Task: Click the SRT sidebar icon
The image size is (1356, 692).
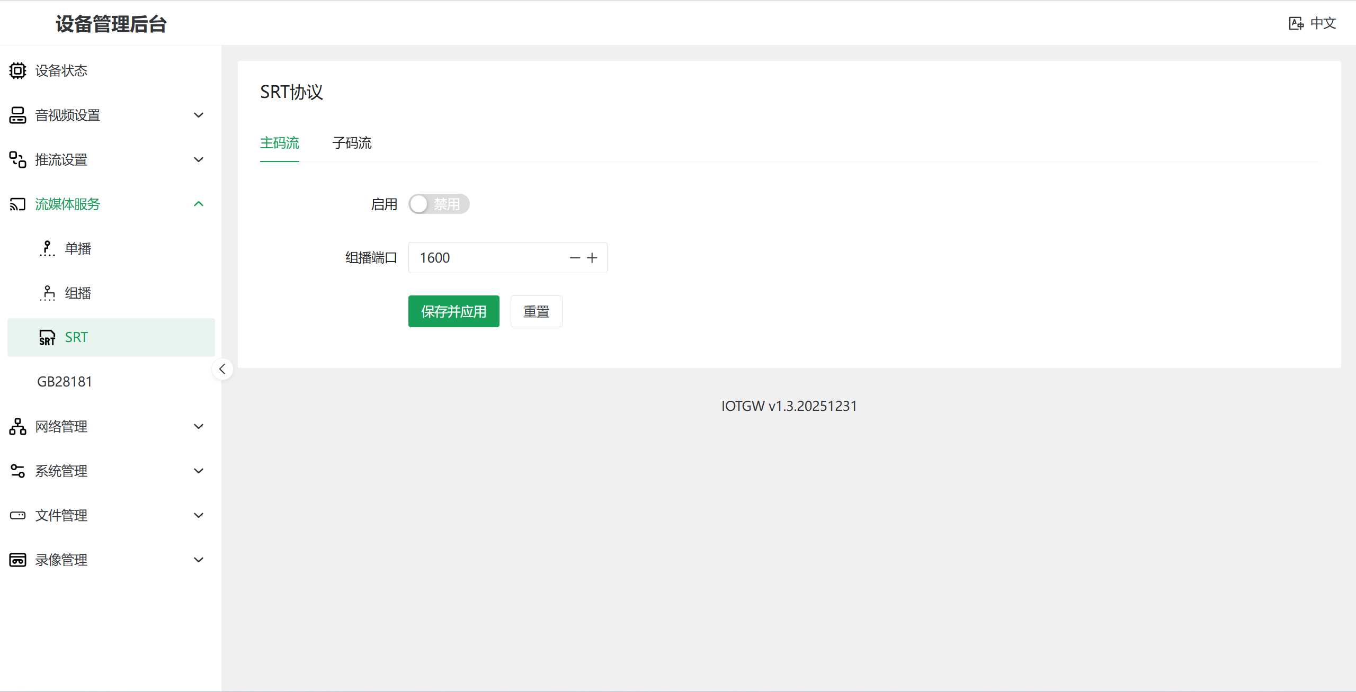Action: click(x=47, y=337)
